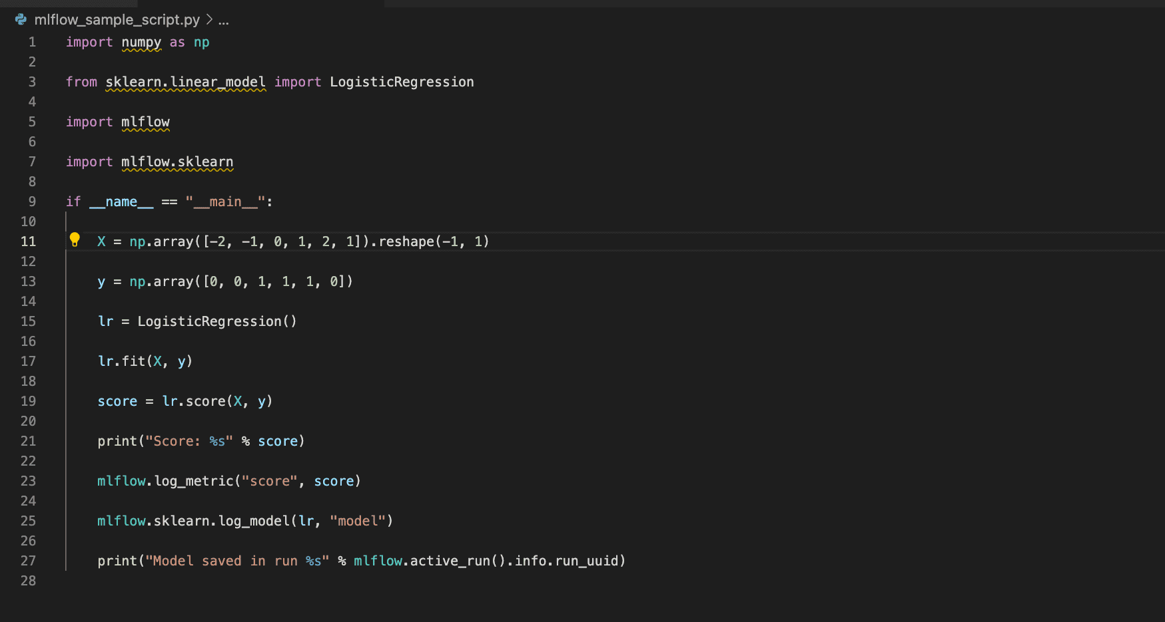Click the "Score: %s" string literal
This screenshot has width=1165, height=622.
click(x=189, y=441)
